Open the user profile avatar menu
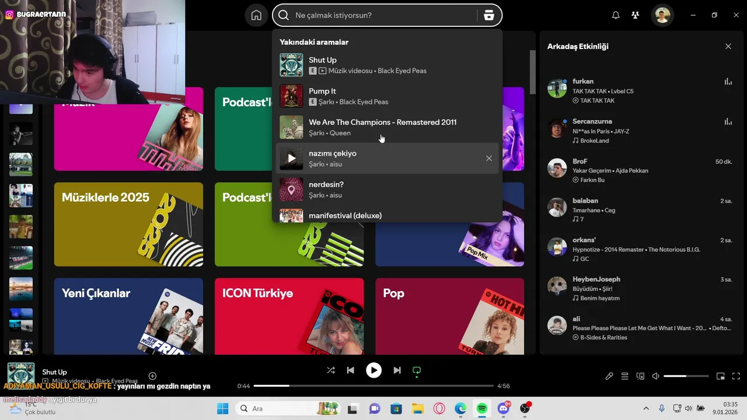This screenshot has height=420, width=747. pyautogui.click(x=662, y=15)
